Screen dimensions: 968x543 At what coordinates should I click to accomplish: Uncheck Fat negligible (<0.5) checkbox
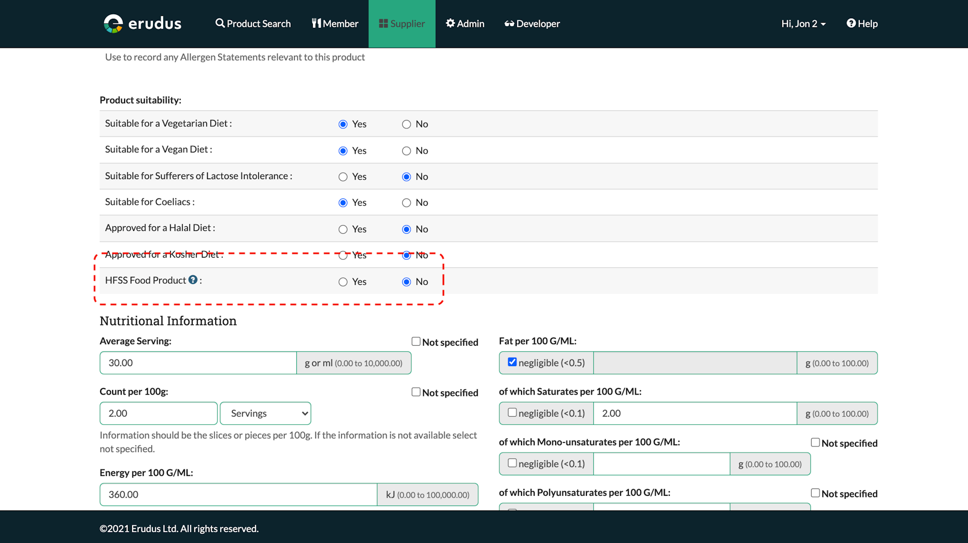point(512,362)
